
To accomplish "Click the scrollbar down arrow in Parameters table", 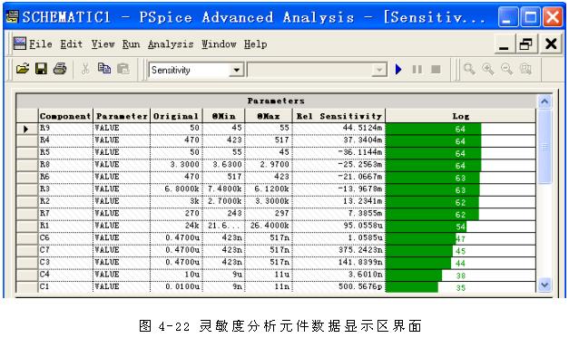I will coord(544,285).
